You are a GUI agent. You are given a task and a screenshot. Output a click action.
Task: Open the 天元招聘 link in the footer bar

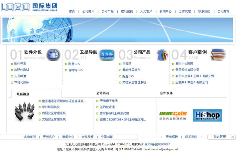172,137
